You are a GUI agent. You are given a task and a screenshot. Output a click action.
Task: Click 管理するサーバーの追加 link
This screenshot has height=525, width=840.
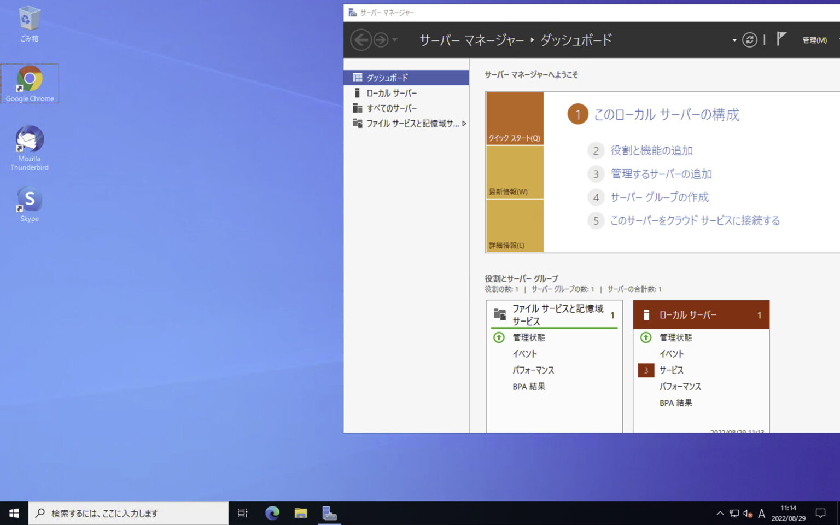(x=661, y=174)
